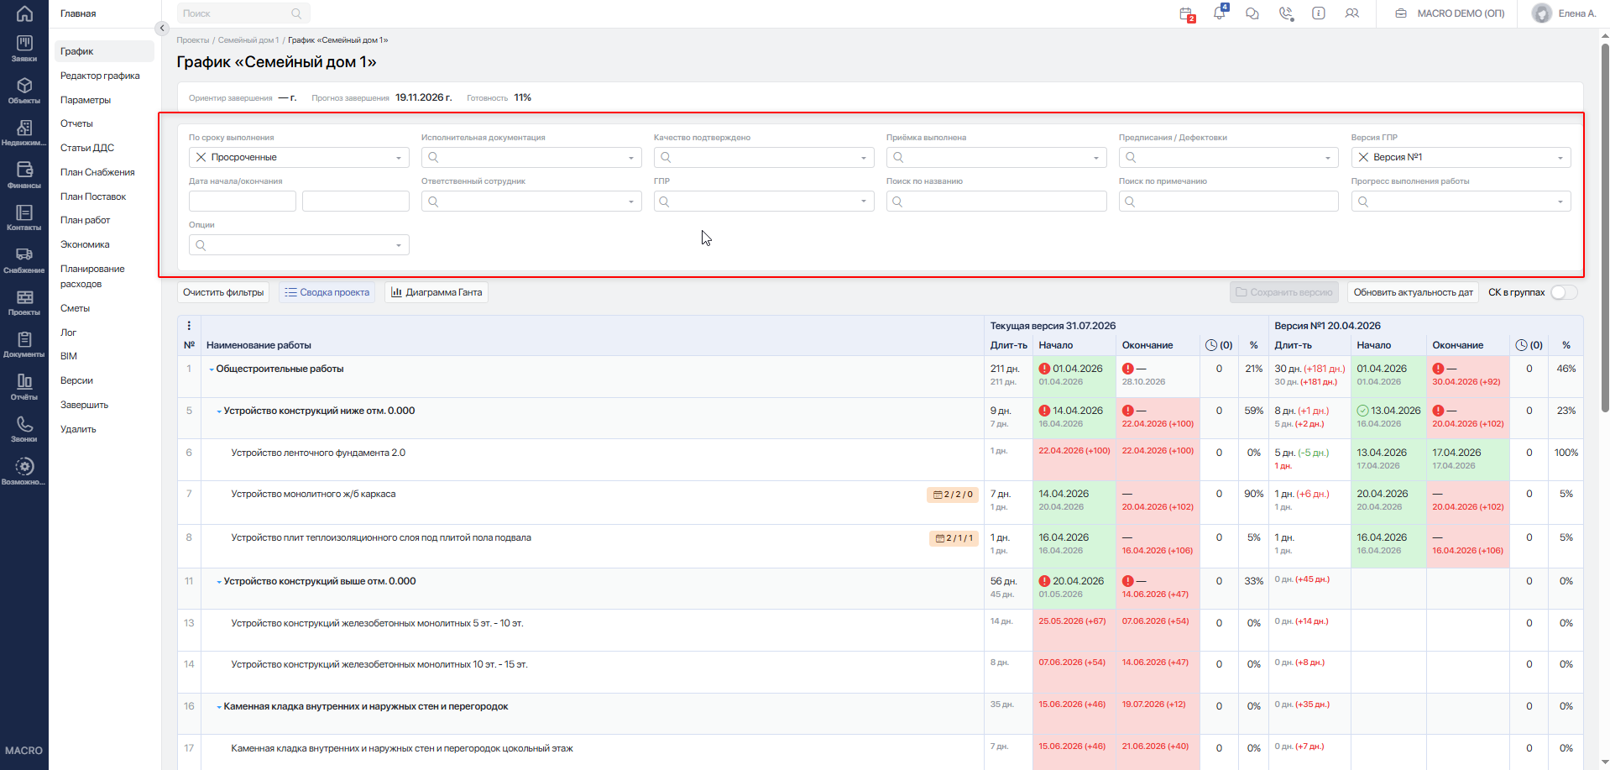Clear the Просроченные filter with its X
The height and width of the screenshot is (770, 1610).
click(x=201, y=157)
